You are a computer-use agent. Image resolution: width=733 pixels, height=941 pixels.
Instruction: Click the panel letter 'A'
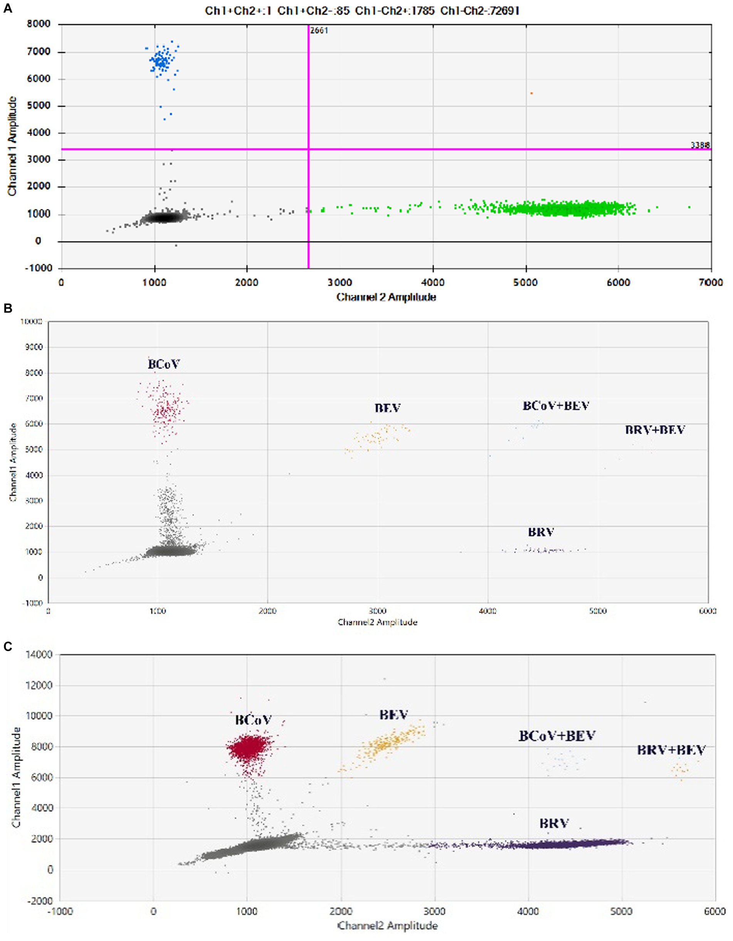(x=7, y=9)
